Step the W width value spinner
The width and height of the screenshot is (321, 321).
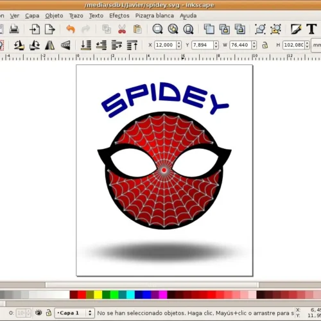pyautogui.click(x=254, y=45)
